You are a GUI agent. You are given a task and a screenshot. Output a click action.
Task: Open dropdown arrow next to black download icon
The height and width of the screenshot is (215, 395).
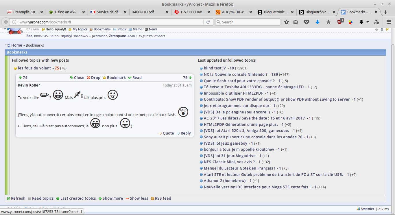coord(368,22)
